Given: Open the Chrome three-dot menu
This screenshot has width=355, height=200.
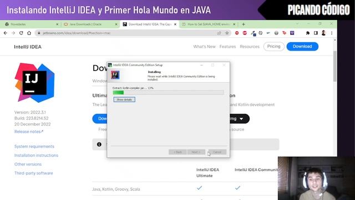Looking at the screenshot, I should click(x=332, y=33).
